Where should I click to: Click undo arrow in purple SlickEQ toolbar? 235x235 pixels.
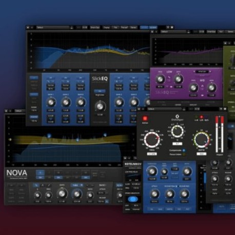[152, 32]
